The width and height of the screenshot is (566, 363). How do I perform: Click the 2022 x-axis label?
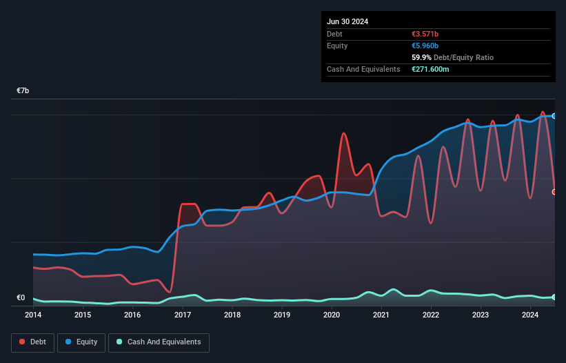(x=431, y=315)
